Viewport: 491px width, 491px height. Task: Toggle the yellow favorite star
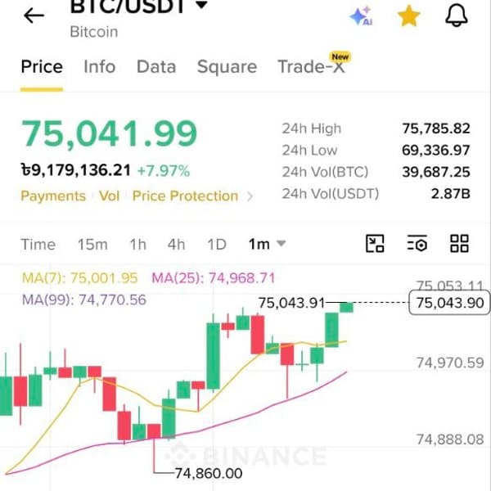408,16
